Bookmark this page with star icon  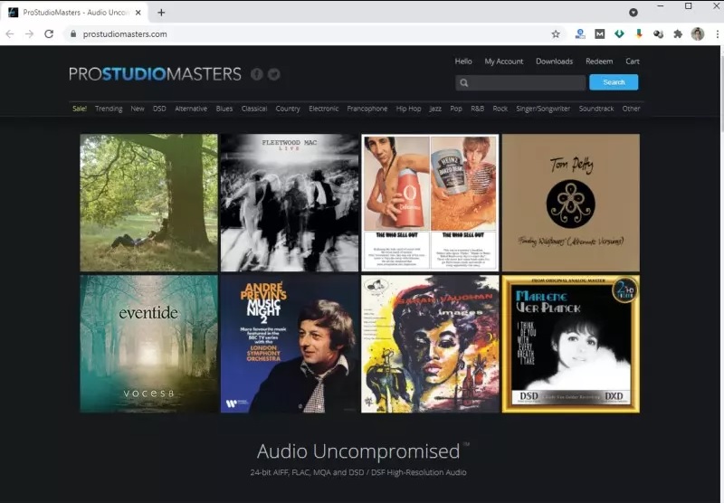556,34
